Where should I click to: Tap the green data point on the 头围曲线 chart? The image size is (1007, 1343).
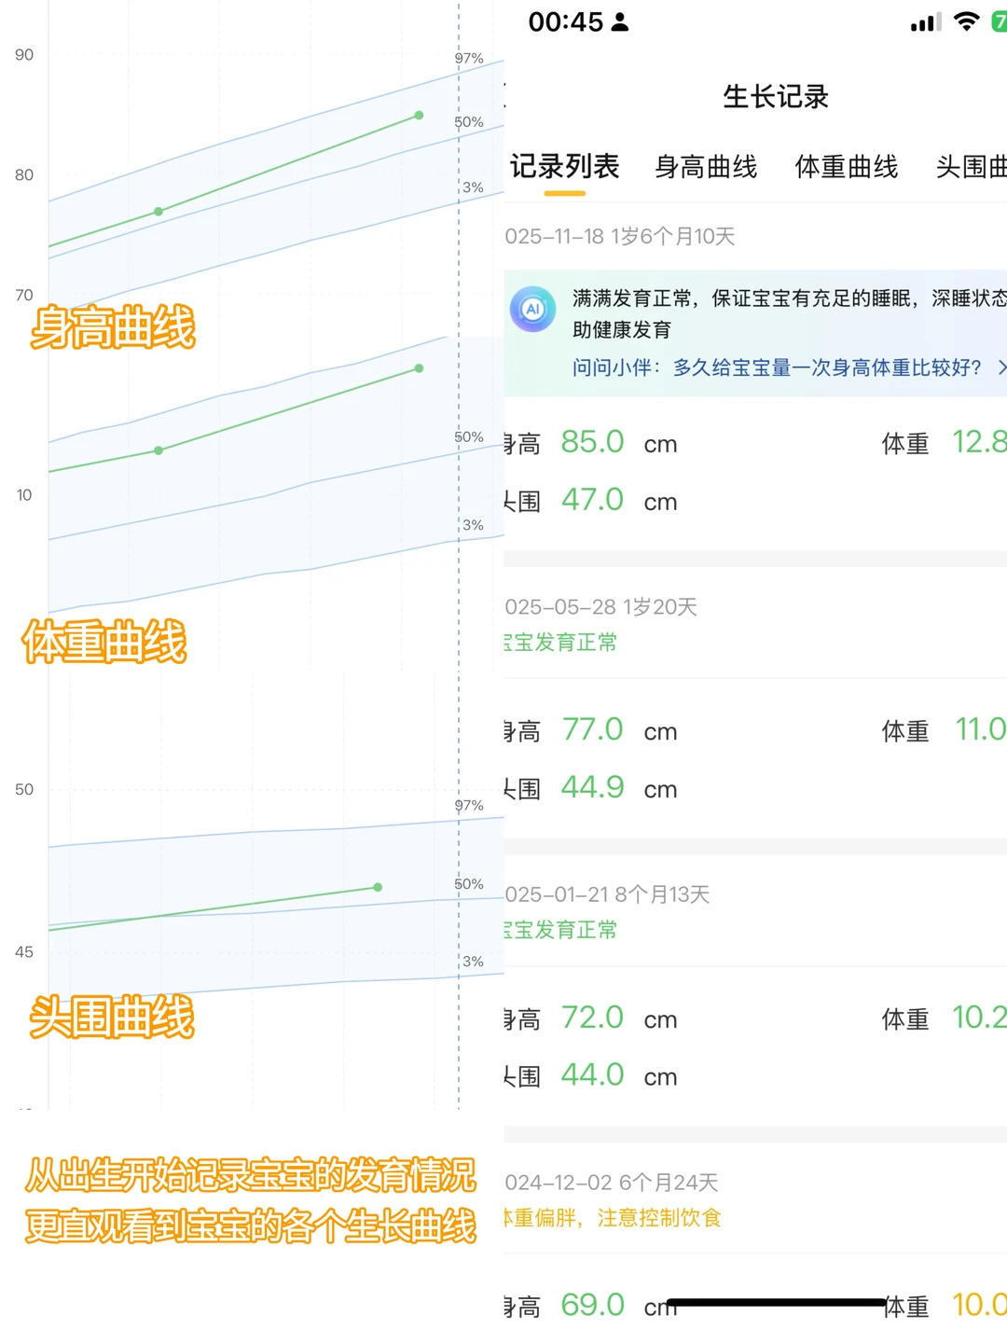pos(377,887)
